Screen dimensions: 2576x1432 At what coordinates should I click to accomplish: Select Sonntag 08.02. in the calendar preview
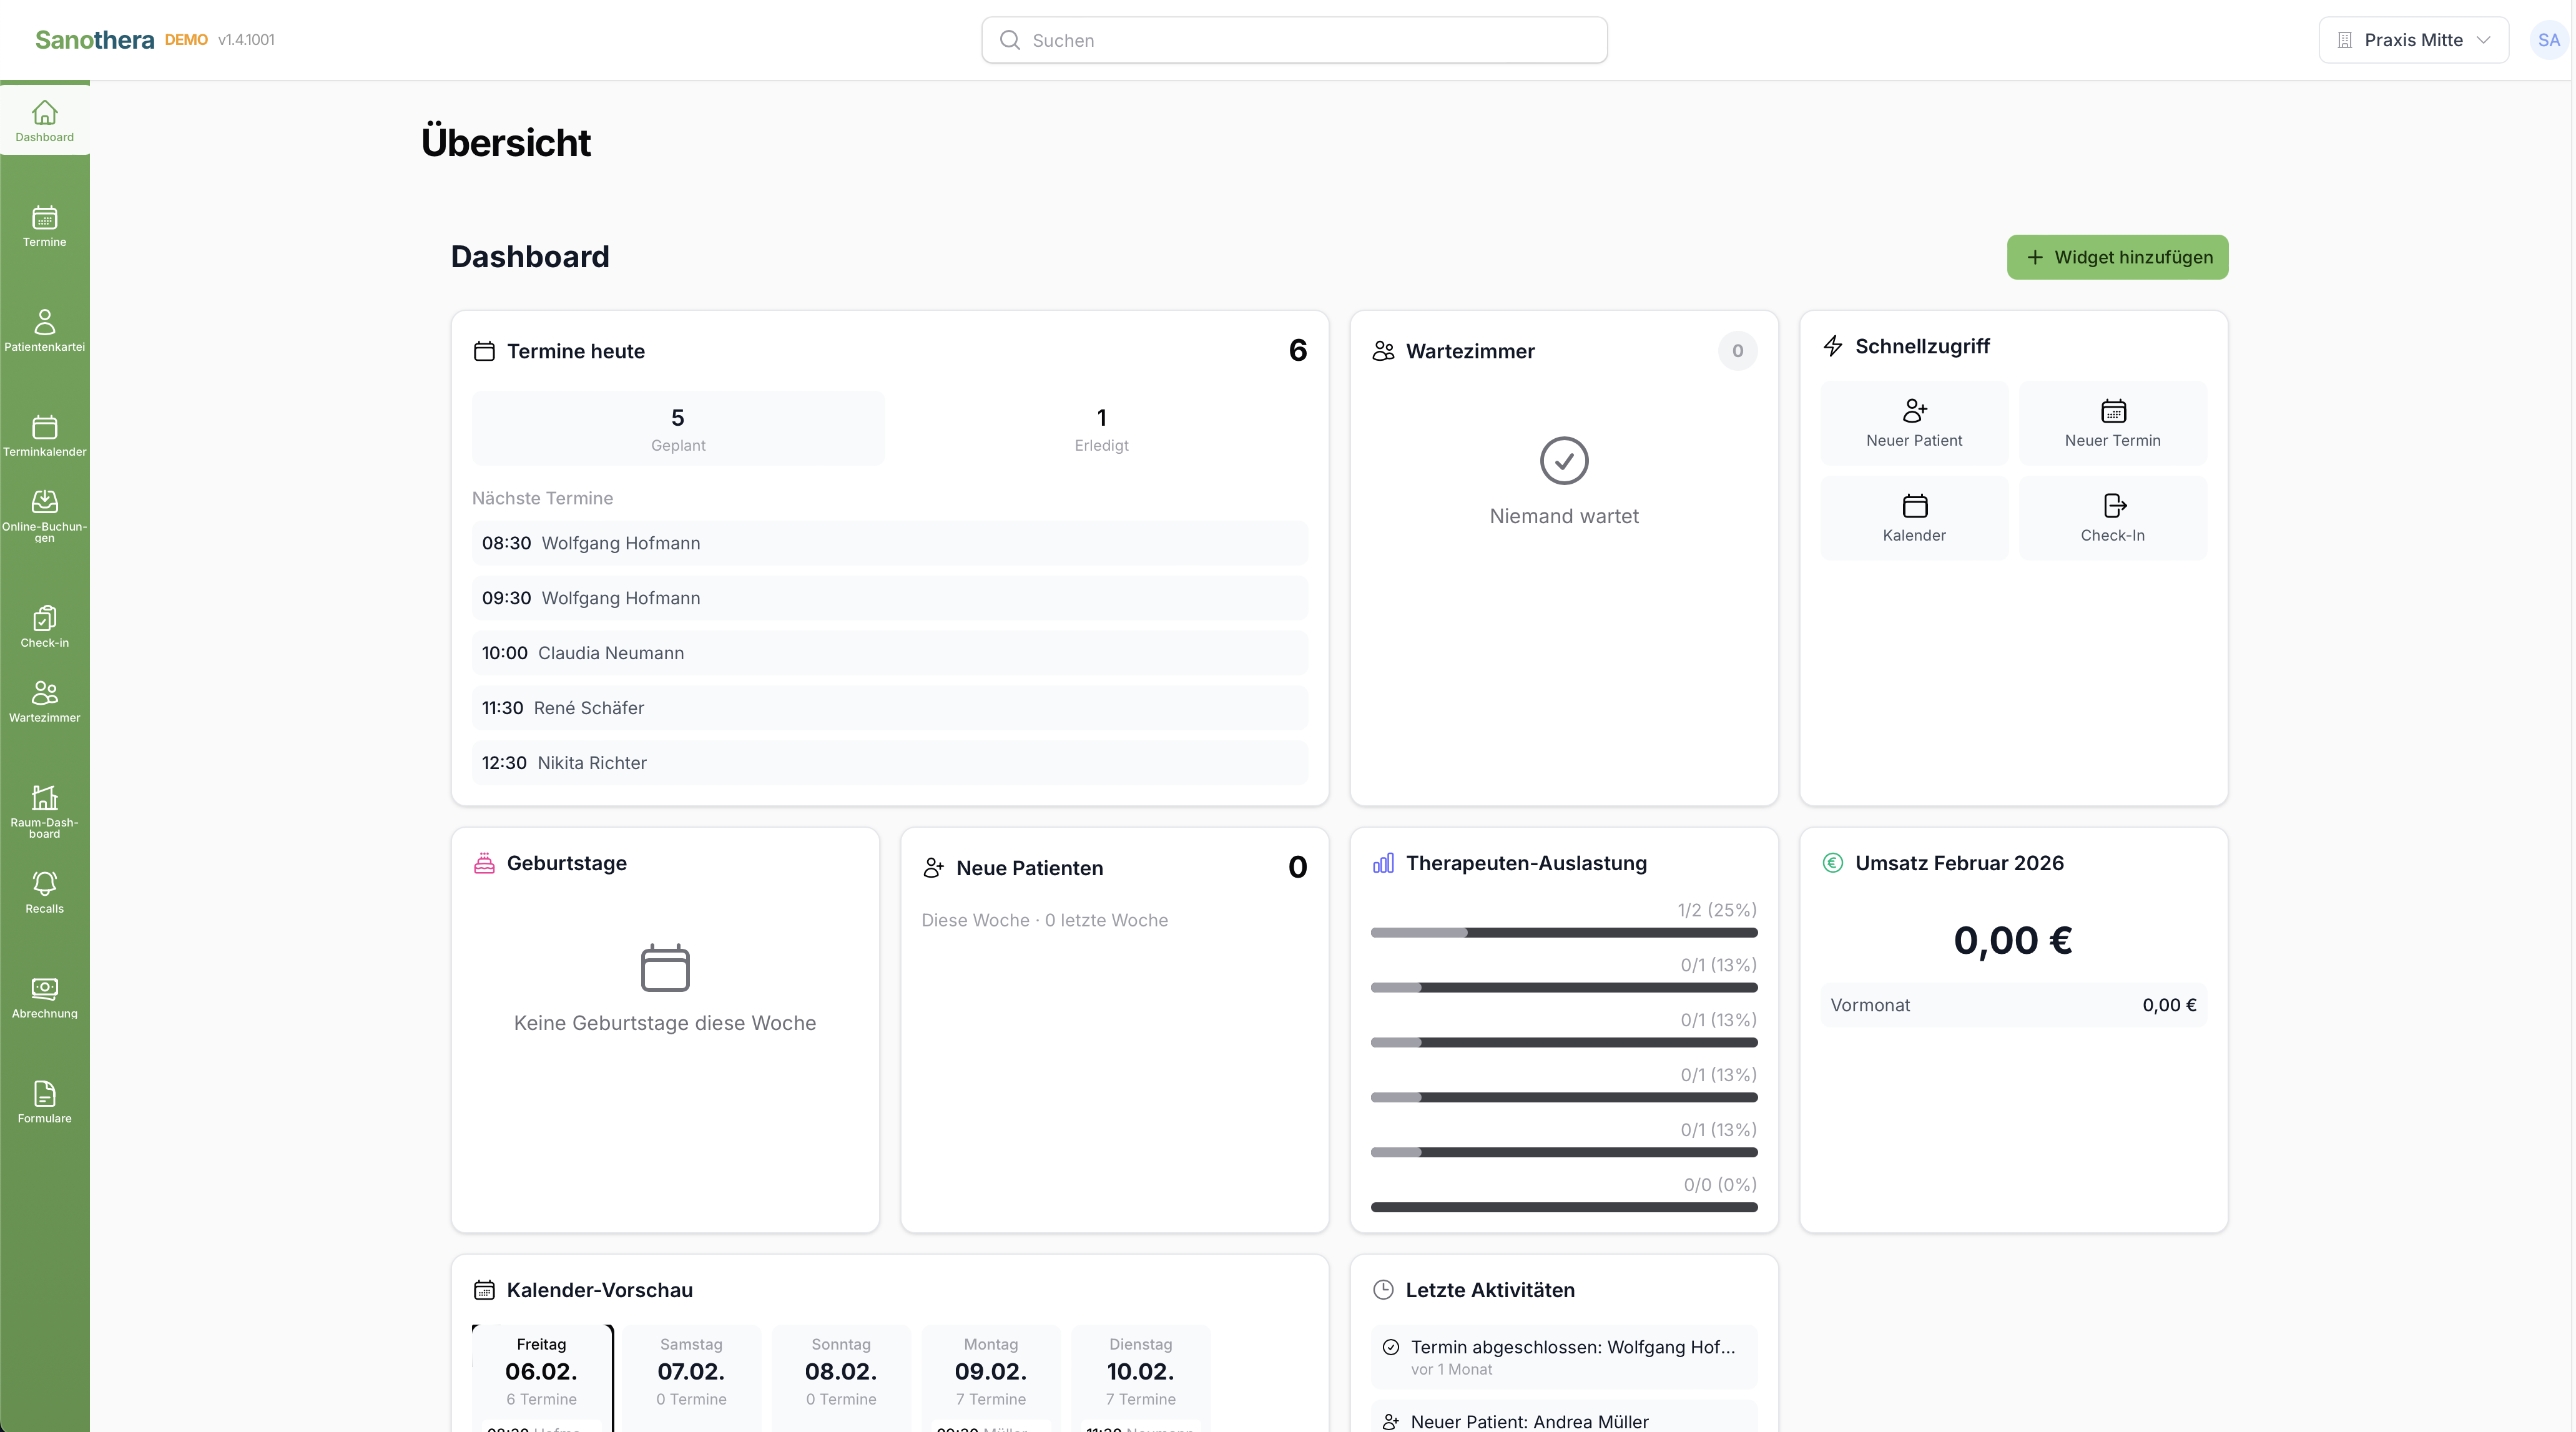841,1378
